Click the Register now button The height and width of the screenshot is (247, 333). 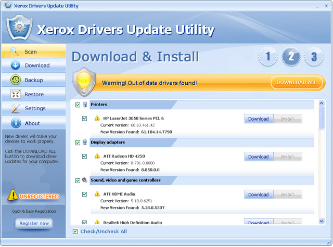click(x=34, y=224)
